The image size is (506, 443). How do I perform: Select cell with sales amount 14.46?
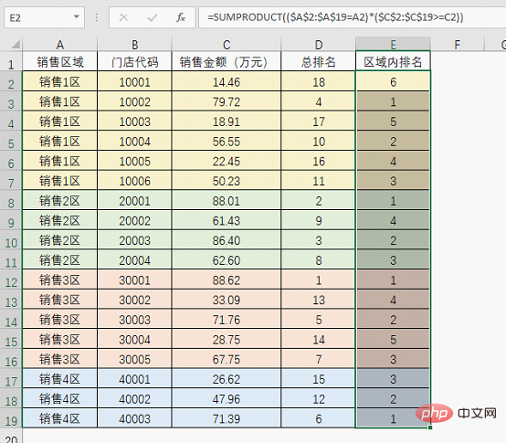click(227, 82)
